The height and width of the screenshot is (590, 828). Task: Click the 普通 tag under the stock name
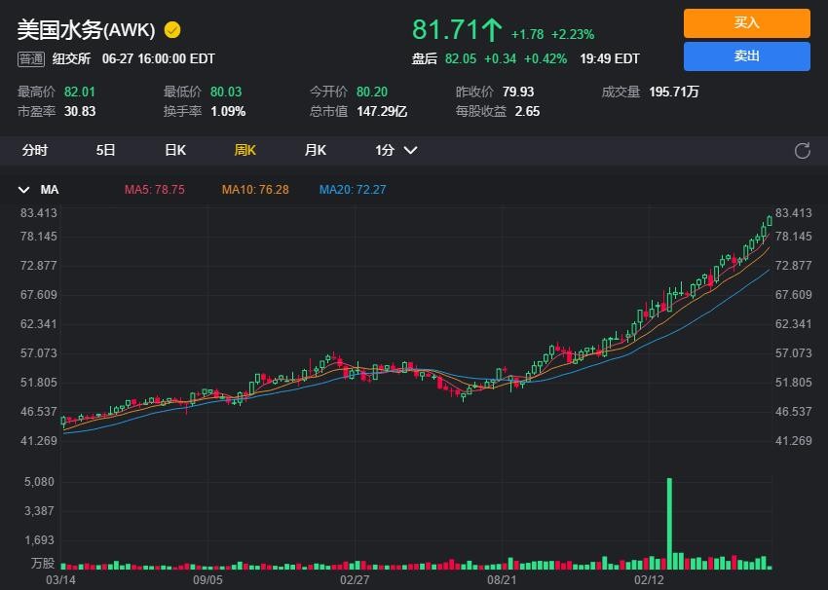pos(31,58)
